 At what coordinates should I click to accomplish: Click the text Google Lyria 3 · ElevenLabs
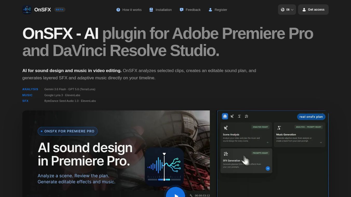pyautogui.click(x=62, y=95)
